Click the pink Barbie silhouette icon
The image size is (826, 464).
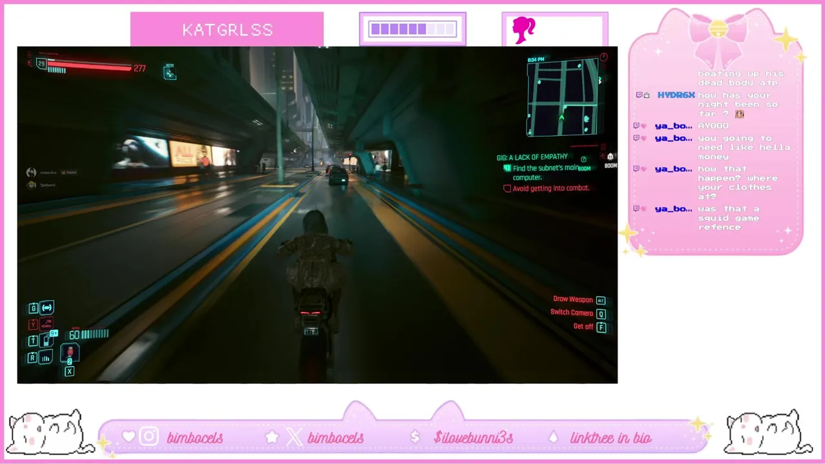[x=523, y=30]
